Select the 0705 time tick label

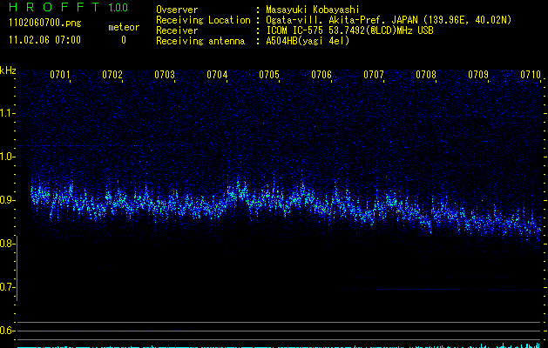click(x=269, y=76)
